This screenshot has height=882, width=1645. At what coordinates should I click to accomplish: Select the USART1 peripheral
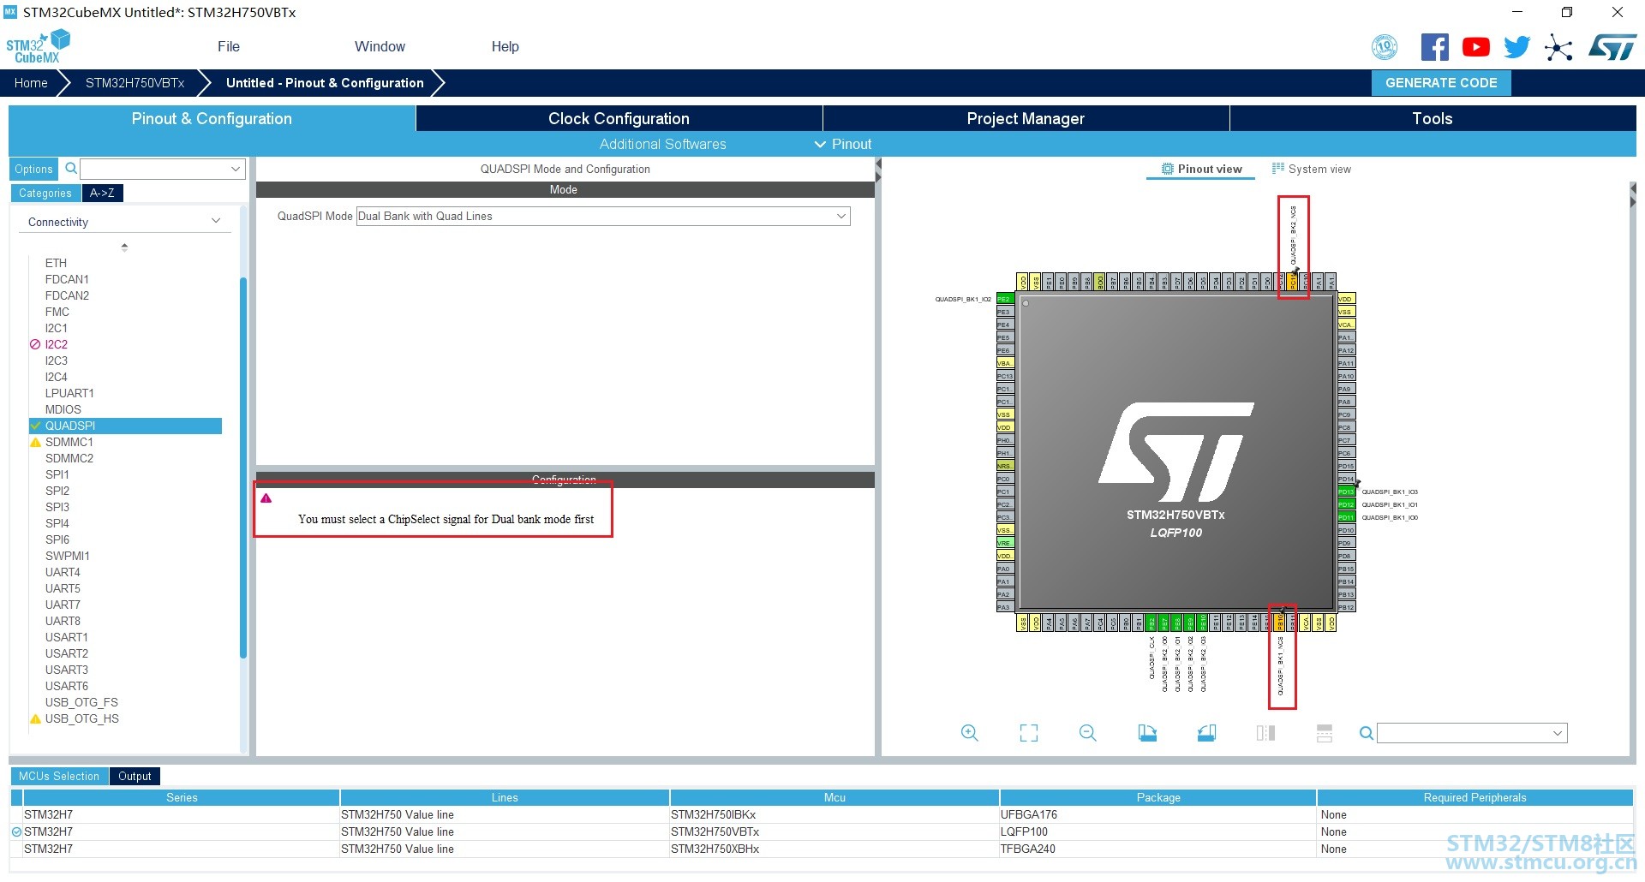(x=67, y=637)
